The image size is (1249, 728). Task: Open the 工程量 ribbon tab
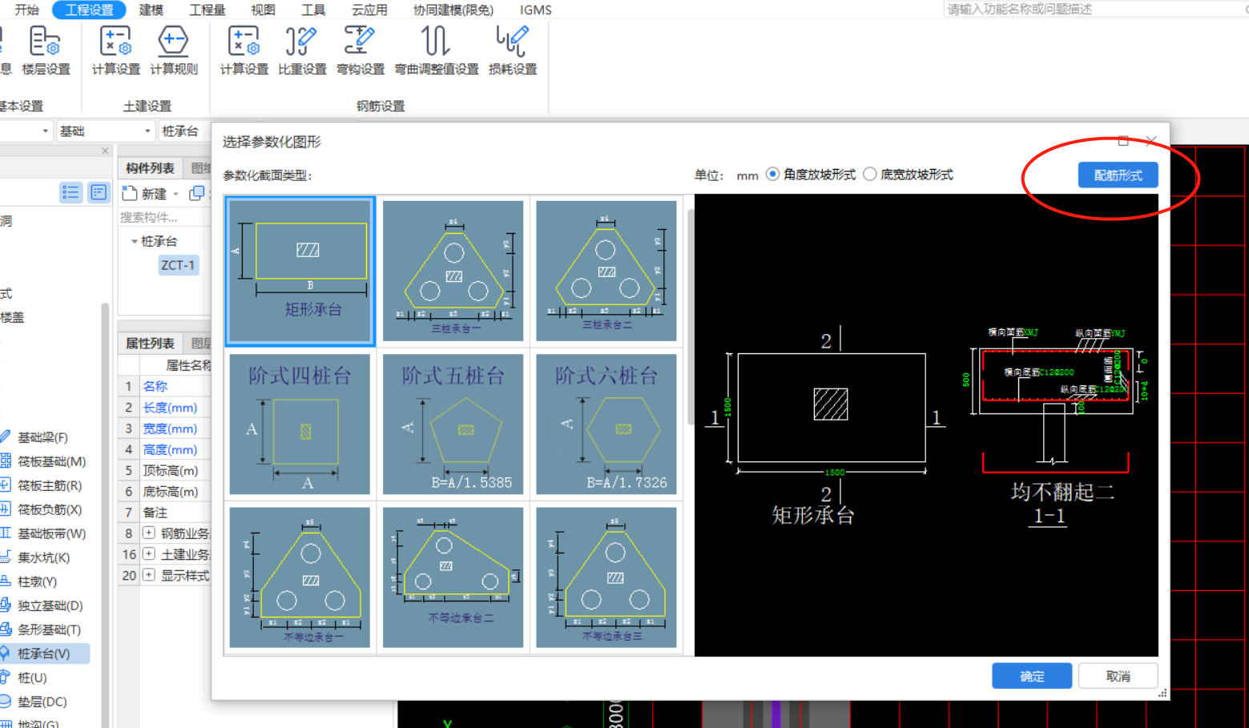(207, 10)
